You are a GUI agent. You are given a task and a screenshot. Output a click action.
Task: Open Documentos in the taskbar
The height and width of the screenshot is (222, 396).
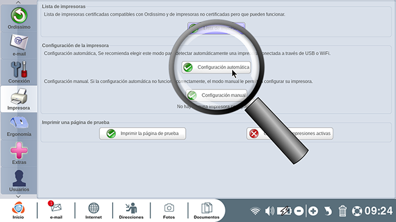207,210
